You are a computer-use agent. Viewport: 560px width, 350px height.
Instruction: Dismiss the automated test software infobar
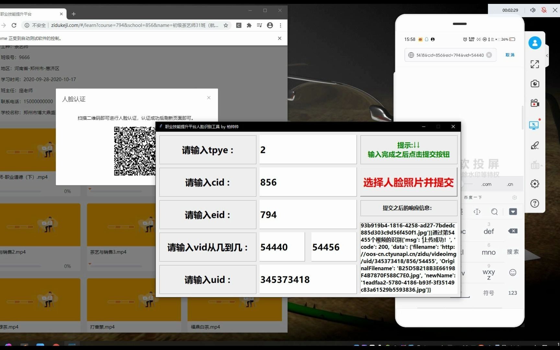coord(280,38)
